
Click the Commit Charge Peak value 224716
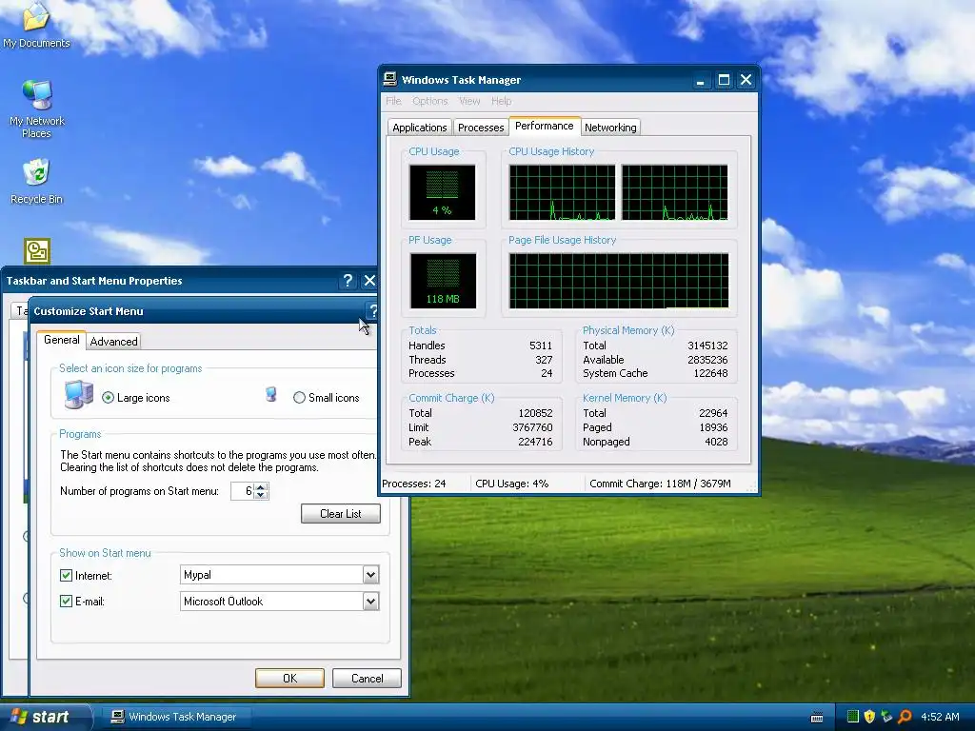click(535, 442)
